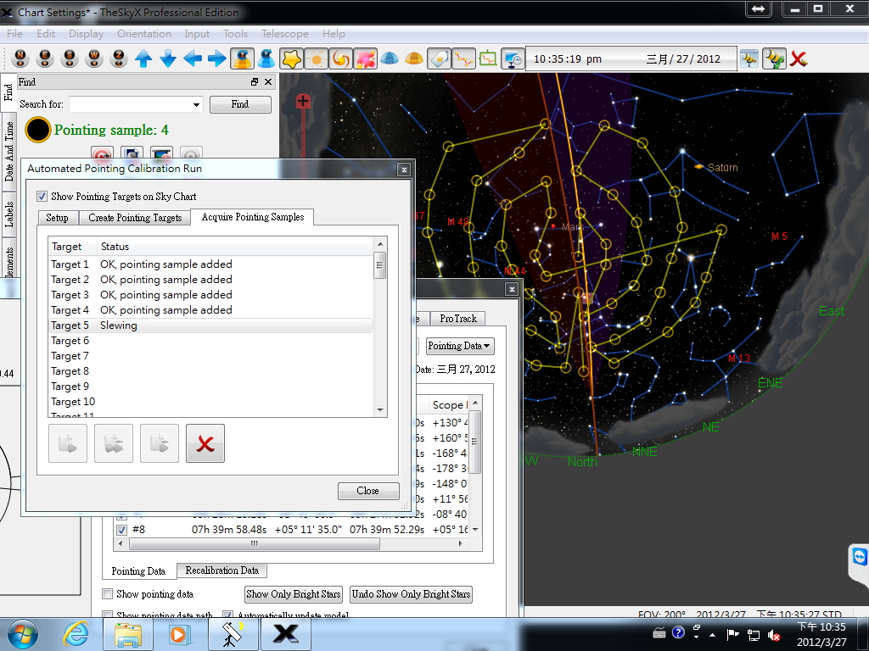The image size is (869, 651).
Task: Click the Saturn label on sky chart
Action: (723, 167)
